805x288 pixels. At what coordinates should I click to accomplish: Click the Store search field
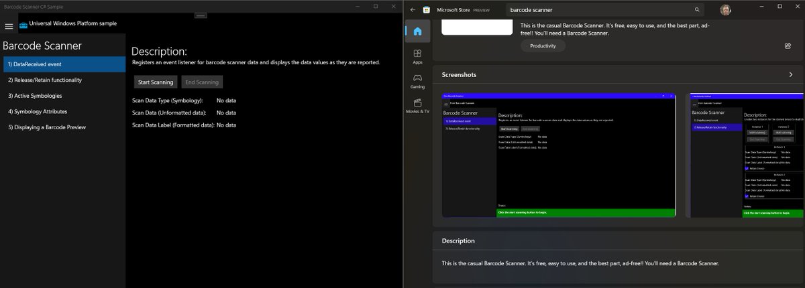click(604, 10)
